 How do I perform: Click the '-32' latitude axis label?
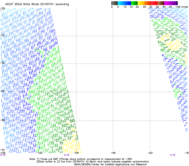click(2, 35)
